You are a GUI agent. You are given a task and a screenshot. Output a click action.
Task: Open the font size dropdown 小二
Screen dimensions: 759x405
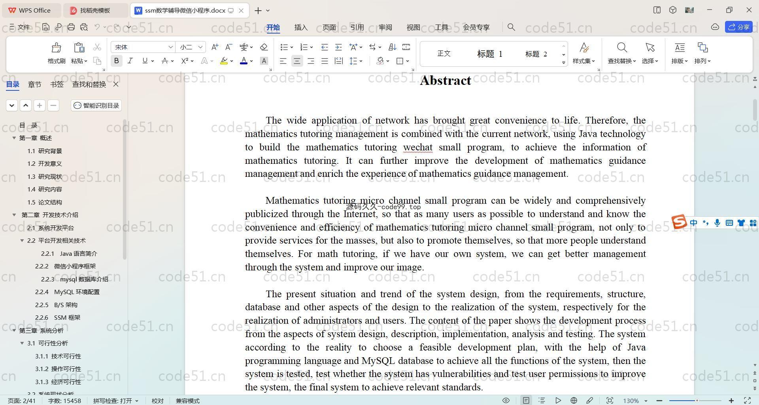[200, 47]
